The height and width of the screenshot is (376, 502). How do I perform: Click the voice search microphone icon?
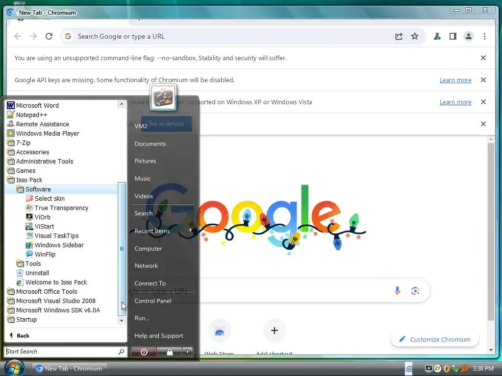[x=397, y=291]
